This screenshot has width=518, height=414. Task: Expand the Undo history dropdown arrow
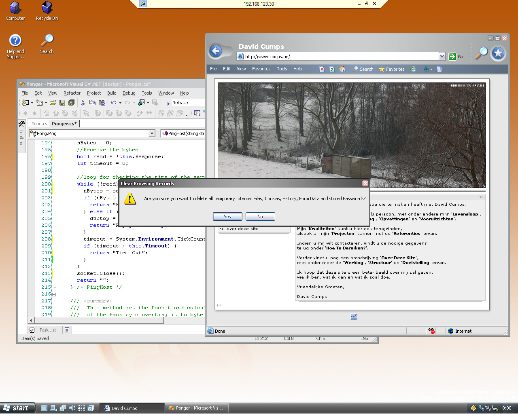click(120, 103)
